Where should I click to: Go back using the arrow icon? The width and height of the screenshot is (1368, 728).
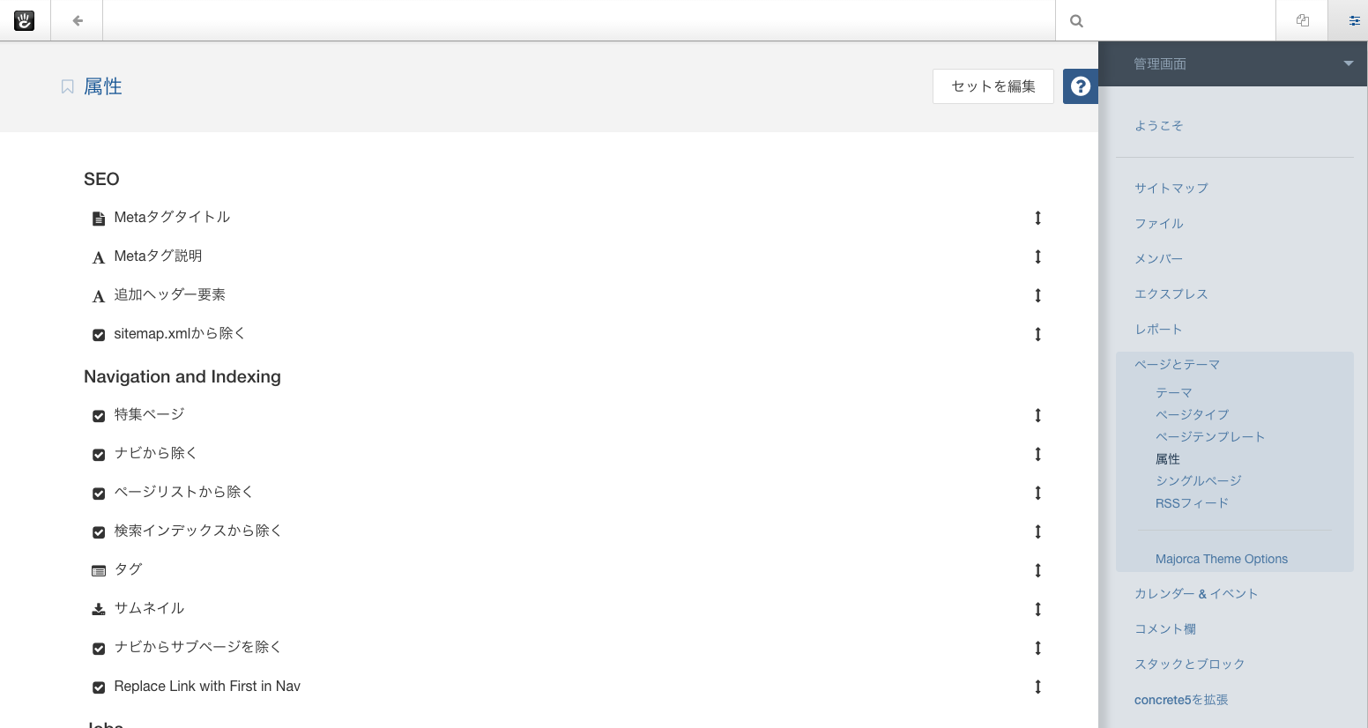pyautogui.click(x=78, y=20)
